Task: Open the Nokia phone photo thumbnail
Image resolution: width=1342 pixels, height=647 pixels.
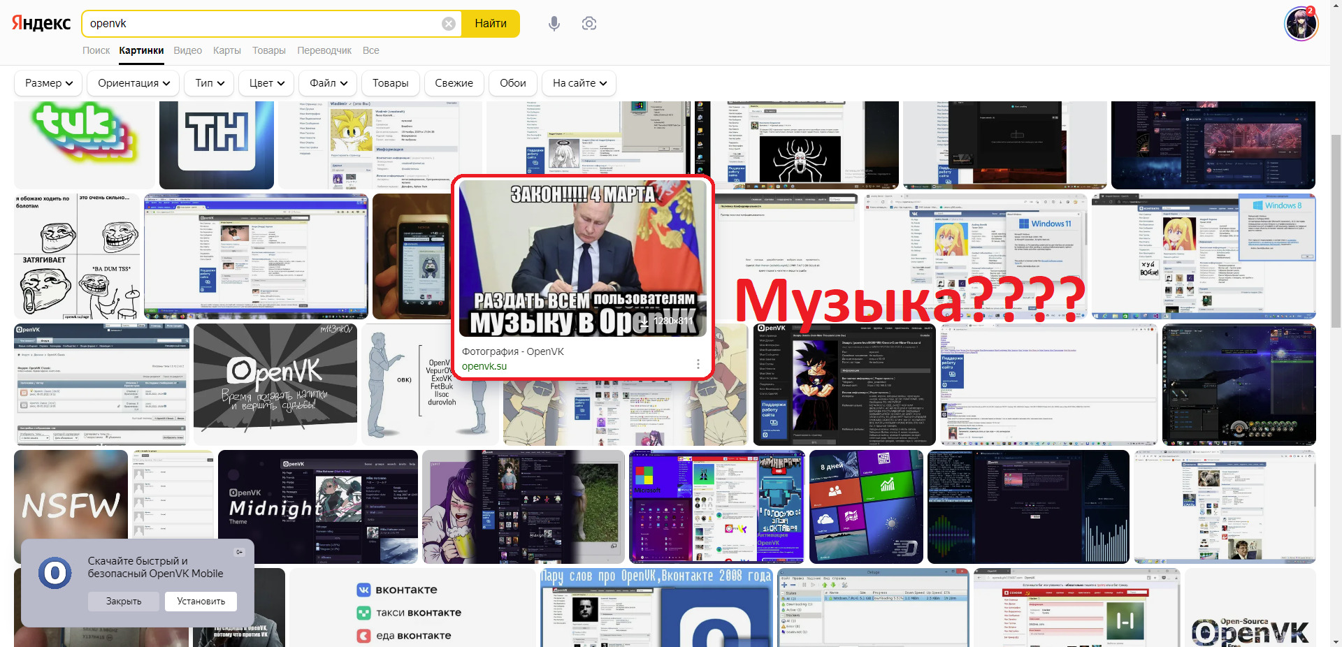Action: pyautogui.click(x=412, y=256)
